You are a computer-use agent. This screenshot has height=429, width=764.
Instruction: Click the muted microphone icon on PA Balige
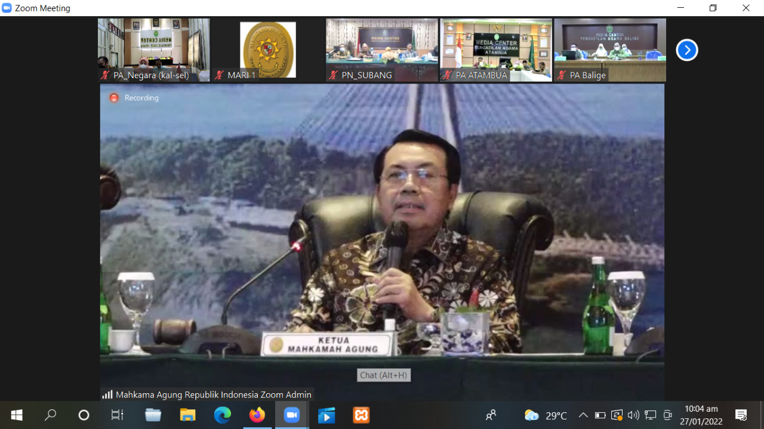[561, 75]
